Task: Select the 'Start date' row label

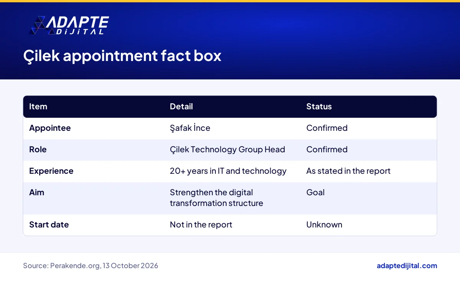Action: [x=49, y=225]
